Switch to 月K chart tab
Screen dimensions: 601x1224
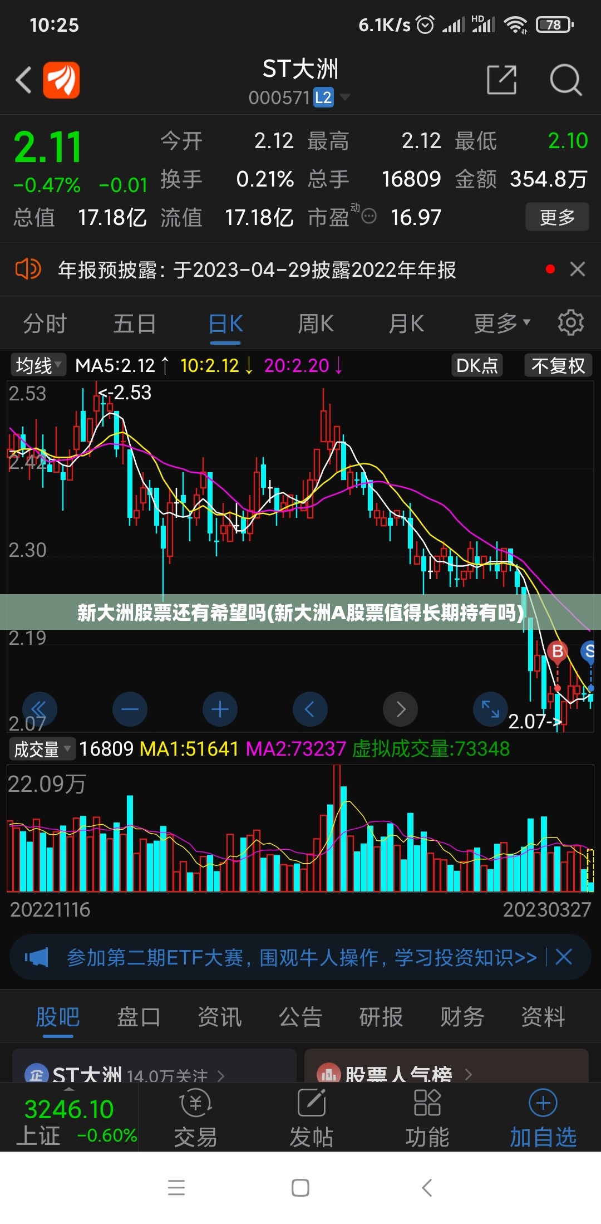pos(406,324)
